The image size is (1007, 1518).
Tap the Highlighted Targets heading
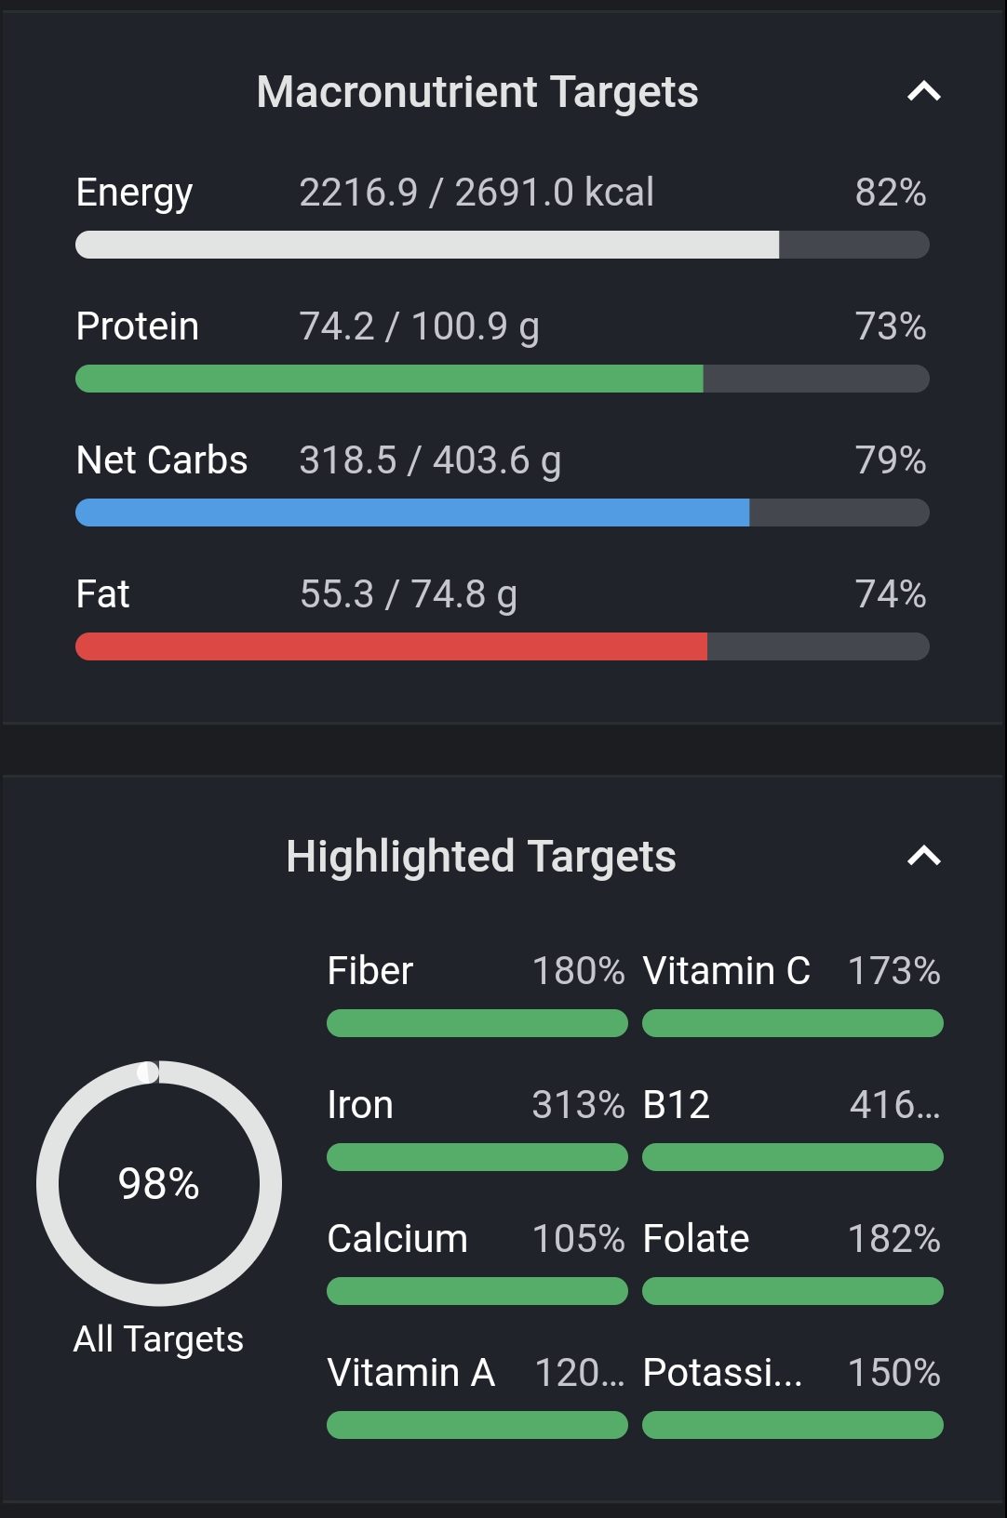tap(480, 857)
